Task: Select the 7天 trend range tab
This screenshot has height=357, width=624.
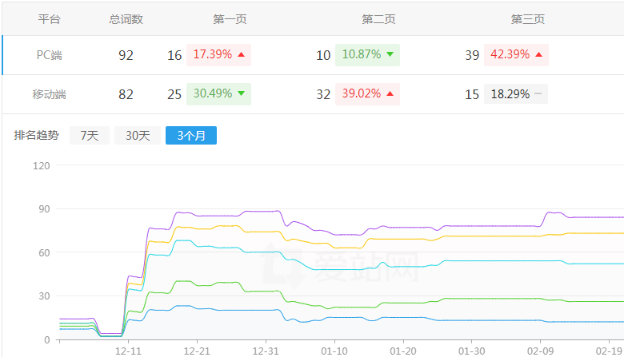Action: (89, 136)
